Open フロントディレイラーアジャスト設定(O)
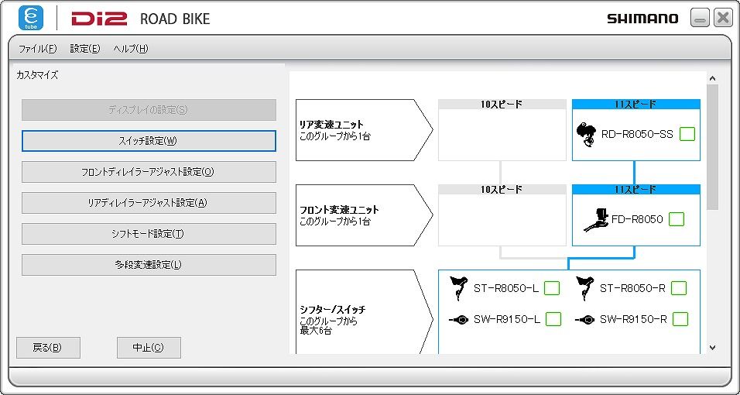This screenshot has width=740, height=395. [x=149, y=172]
